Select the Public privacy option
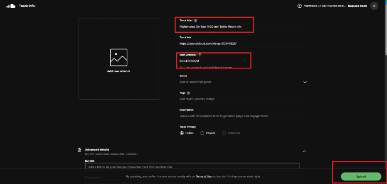Screen dimensions: 387x184 pyautogui.click(x=182, y=133)
